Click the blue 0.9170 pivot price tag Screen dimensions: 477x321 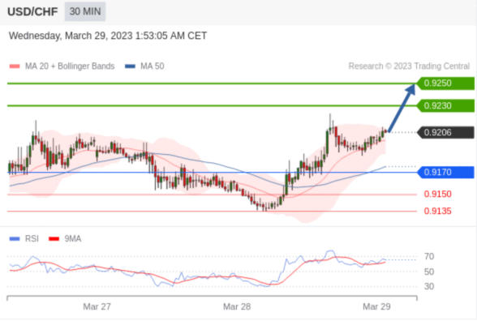click(x=445, y=173)
